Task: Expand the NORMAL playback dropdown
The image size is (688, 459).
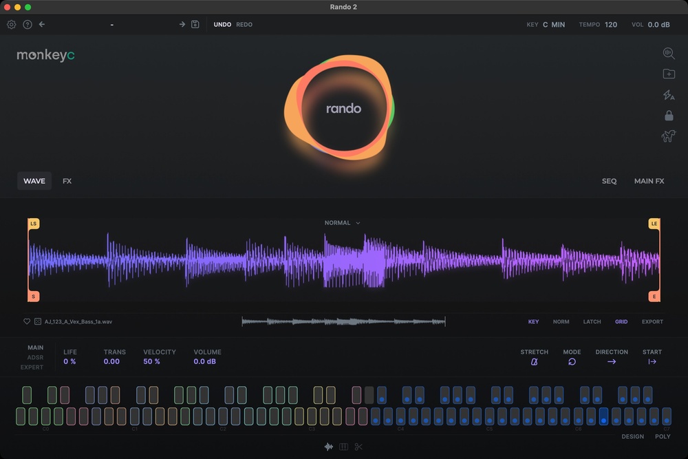Action: [x=342, y=223]
